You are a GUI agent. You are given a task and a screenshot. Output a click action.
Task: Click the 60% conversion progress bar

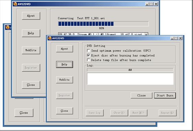point(104,24)
